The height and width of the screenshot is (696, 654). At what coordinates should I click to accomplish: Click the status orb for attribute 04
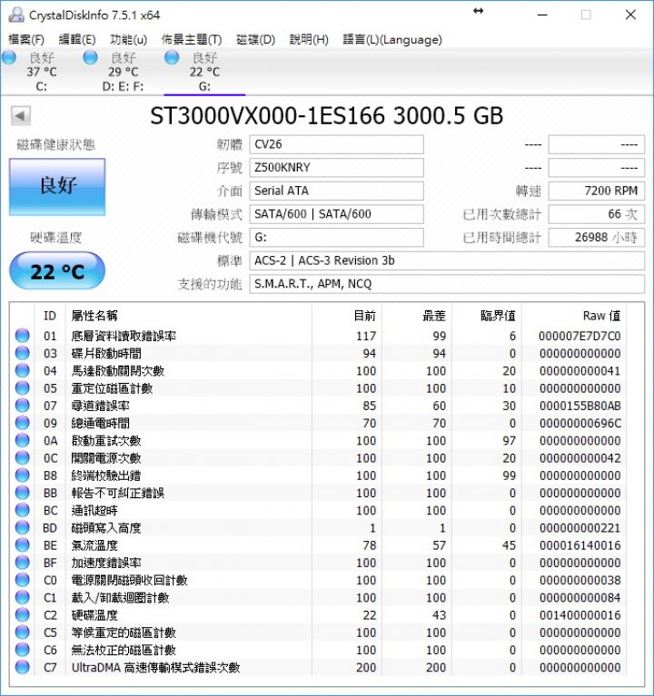click(22, 370)
